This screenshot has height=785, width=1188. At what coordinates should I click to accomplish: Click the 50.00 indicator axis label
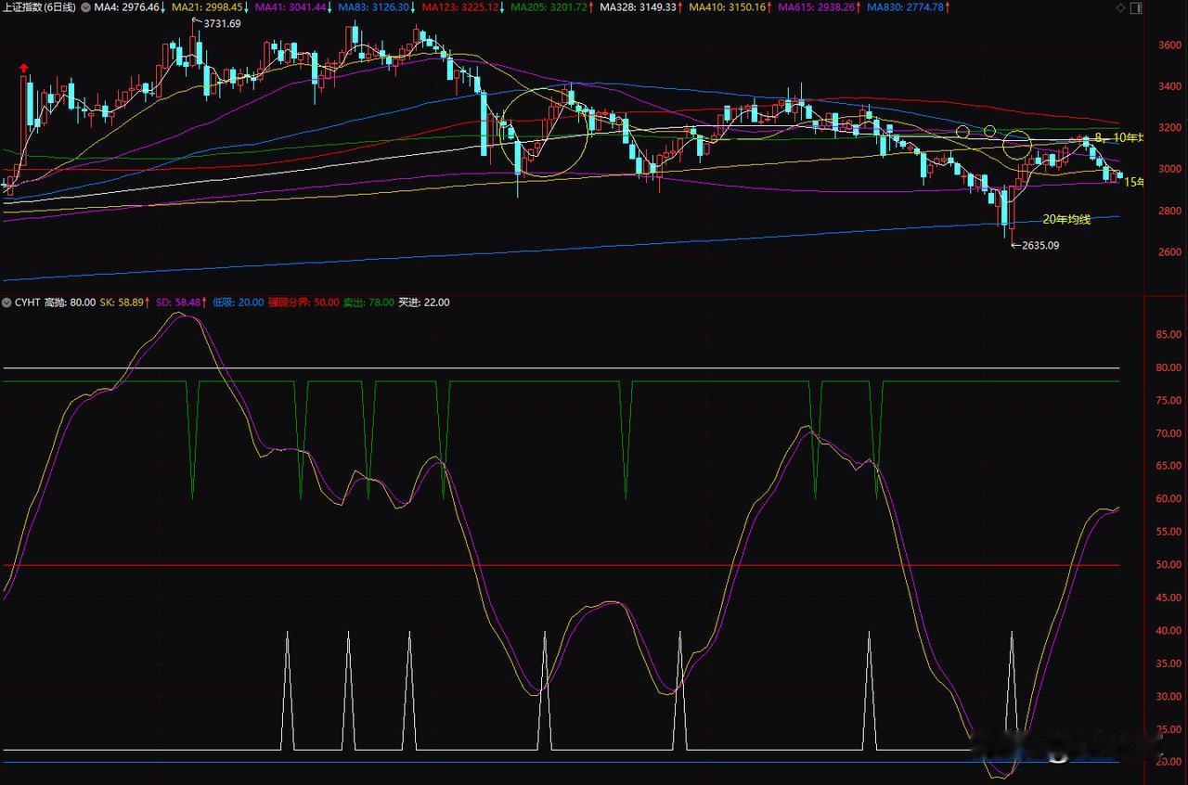[1169, 565]
